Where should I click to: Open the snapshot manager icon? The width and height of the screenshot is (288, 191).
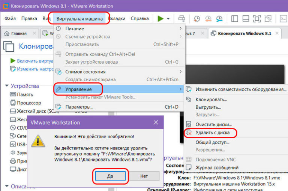point(219,18)
